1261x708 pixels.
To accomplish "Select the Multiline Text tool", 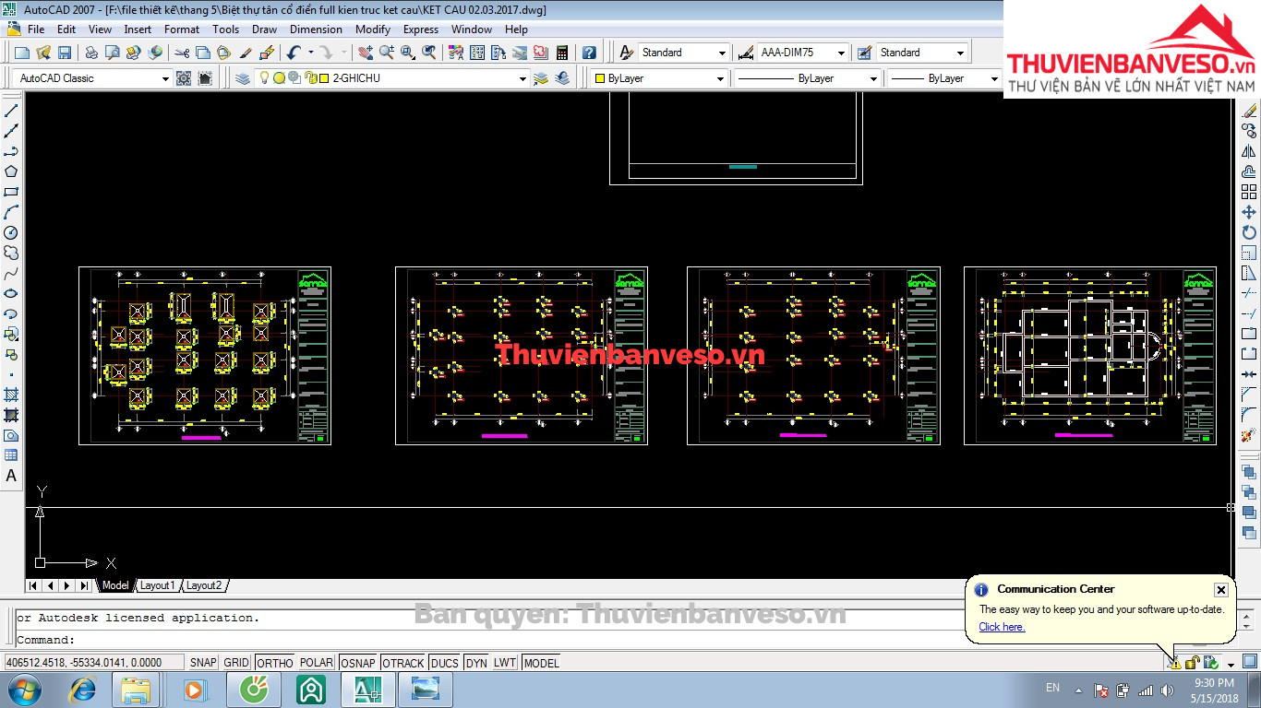I will 11,476.
